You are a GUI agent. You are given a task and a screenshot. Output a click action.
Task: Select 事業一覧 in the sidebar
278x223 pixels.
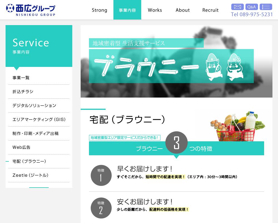pyautogui.click(x=21, y=78)
